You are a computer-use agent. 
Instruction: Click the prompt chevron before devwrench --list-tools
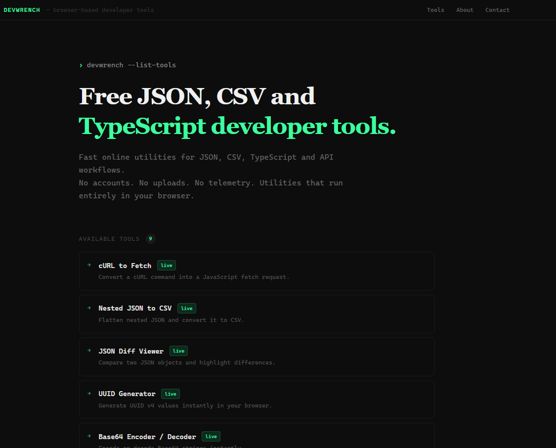[81, 65]
